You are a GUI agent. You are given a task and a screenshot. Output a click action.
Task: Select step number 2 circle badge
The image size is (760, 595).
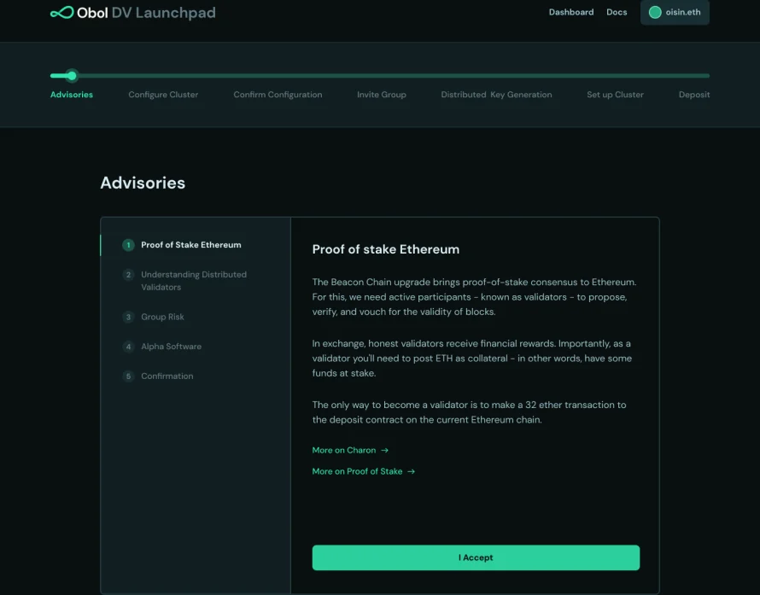128,275
